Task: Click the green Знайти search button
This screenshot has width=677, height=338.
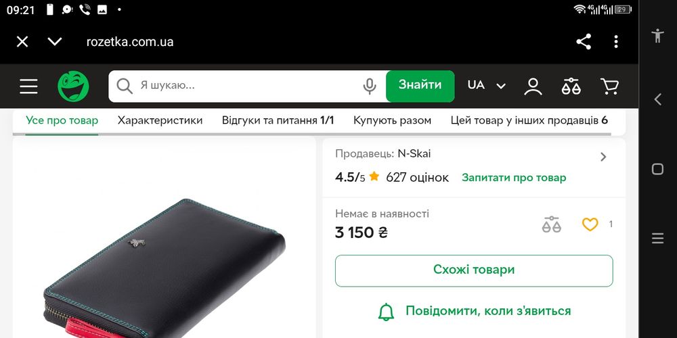Action: [420, 87]
